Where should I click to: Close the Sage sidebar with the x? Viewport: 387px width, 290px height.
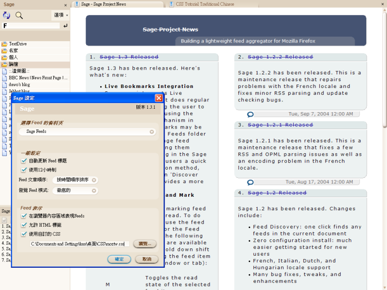65,4
